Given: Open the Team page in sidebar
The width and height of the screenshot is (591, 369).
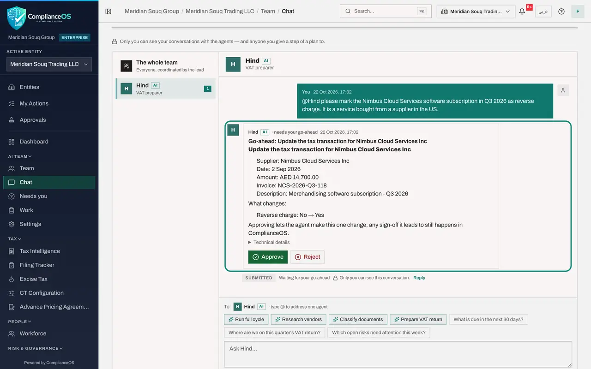Looking at the screenshot, I should point(49,168).
